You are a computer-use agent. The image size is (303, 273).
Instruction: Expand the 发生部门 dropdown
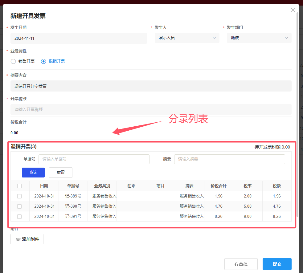pyautogui.click(x=259, y=38)
